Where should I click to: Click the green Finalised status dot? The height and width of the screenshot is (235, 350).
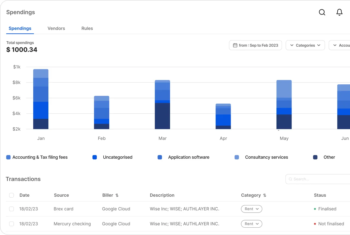315,209
